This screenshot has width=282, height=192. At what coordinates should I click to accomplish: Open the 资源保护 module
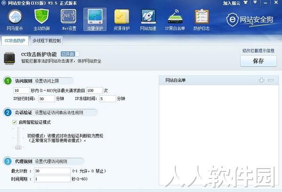[x=122, y=20]
